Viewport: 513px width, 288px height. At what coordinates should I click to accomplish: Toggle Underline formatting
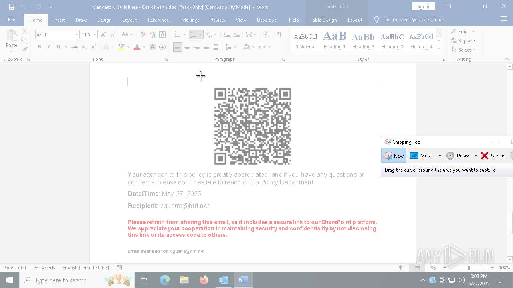(59, 47)
